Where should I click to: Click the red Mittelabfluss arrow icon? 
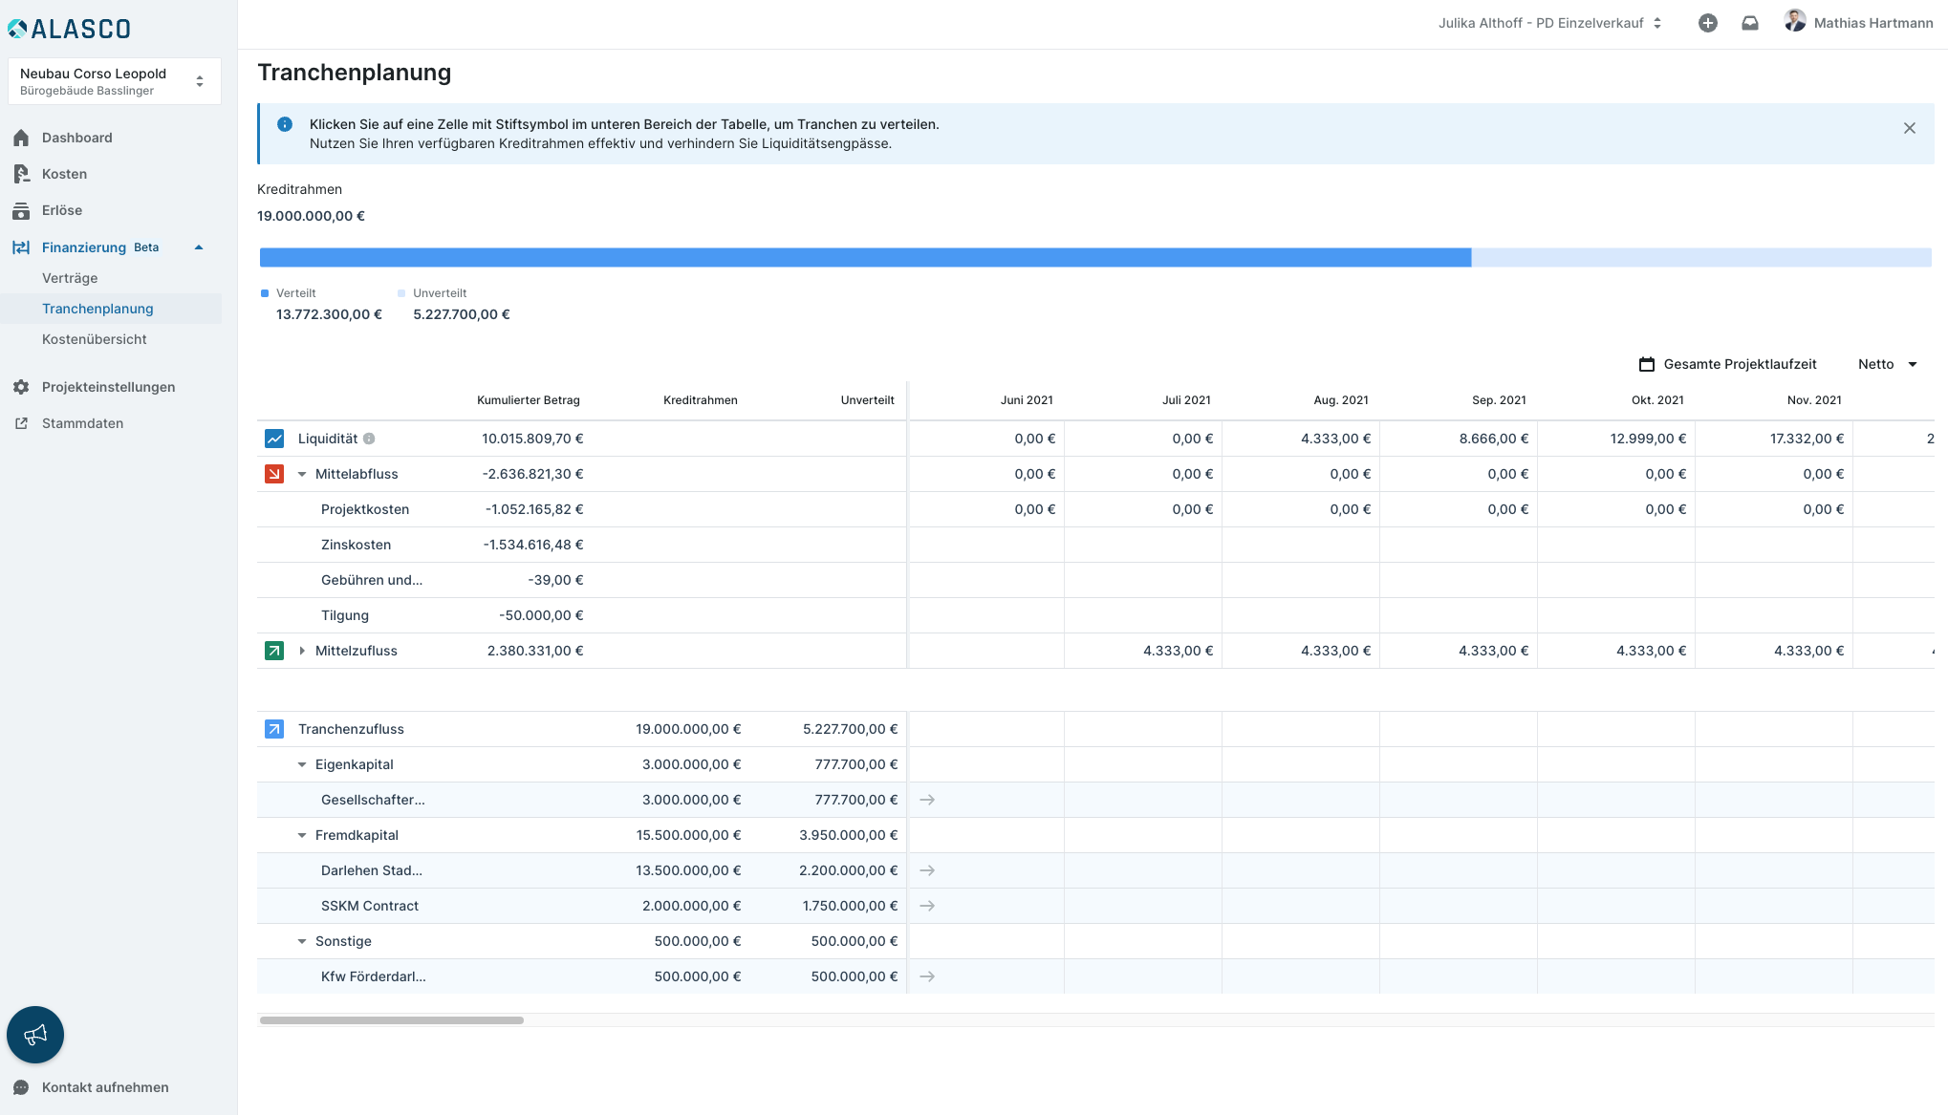(x=274, y=474)
